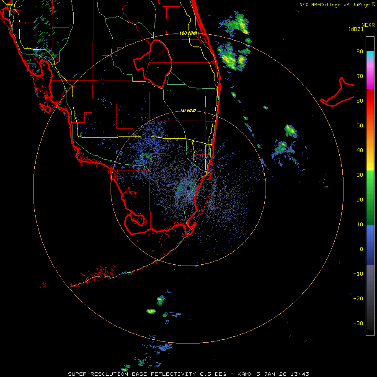Click the 70 value on the dBZ scale
Image resolution: width=377 pixels, height=377 pixels.
(x=360, y=76)
